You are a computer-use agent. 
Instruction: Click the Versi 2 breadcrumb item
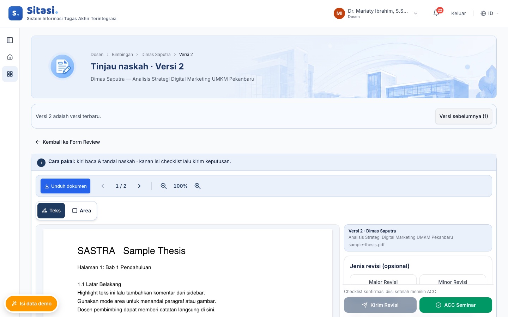(186, 55)
